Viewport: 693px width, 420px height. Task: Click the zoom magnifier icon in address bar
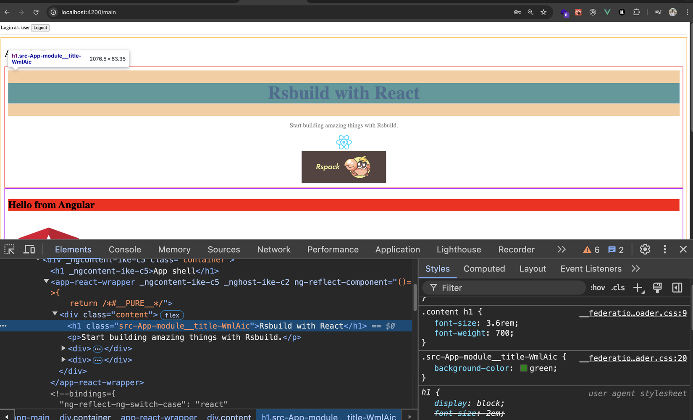530,12
